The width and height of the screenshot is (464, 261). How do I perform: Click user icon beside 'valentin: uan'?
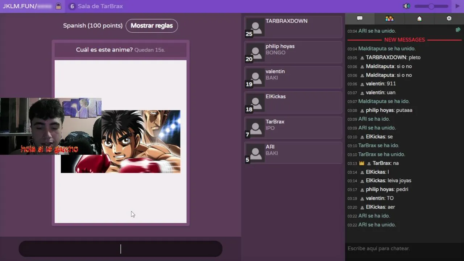[362, 93]
